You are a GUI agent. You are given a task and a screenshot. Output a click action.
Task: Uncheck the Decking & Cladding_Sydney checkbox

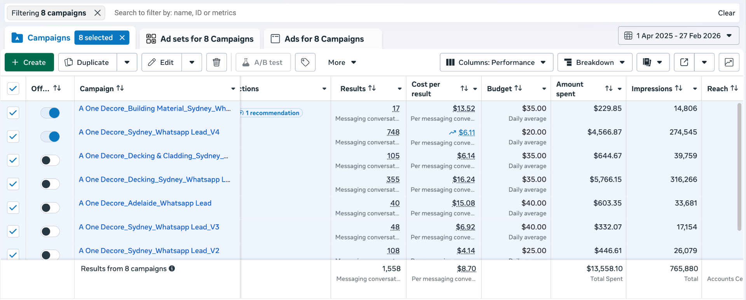[13, 160]
